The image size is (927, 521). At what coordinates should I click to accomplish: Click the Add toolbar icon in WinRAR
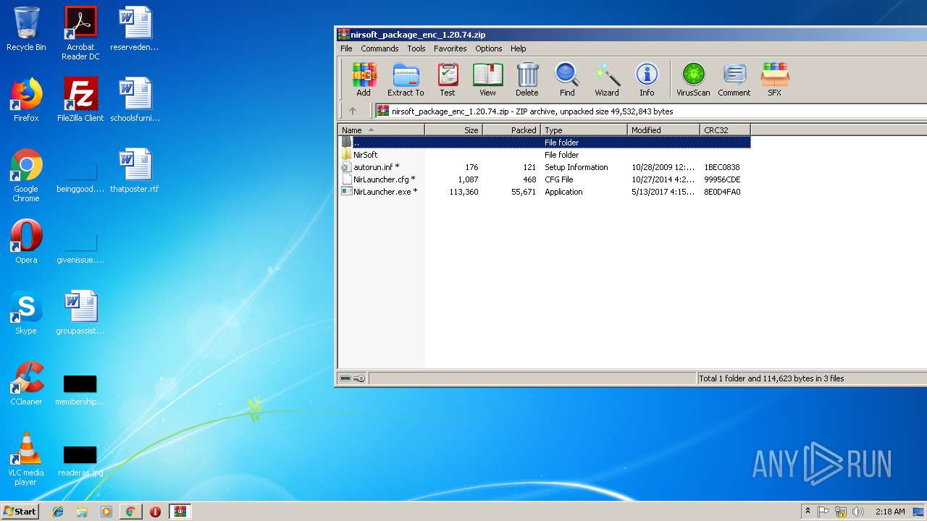364,80
